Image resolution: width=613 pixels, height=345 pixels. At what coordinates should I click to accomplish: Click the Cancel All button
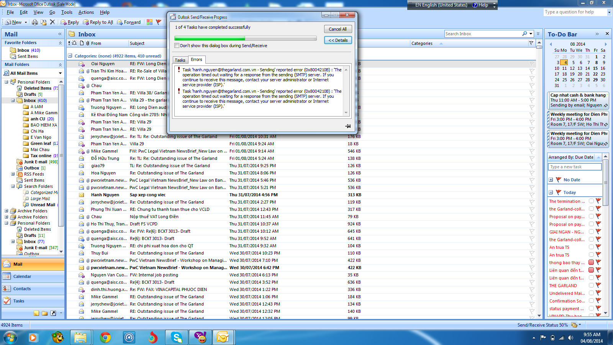click(338, 29)
